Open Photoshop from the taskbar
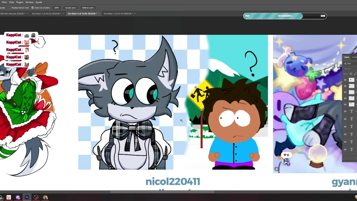 (x=27, y=197)
